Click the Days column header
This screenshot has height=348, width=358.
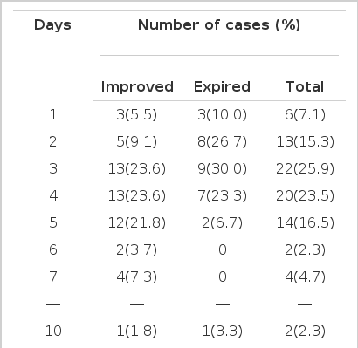pos(52,25)
